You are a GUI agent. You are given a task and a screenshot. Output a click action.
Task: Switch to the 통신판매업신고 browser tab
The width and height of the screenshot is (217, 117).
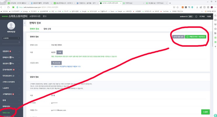(64, 3)
